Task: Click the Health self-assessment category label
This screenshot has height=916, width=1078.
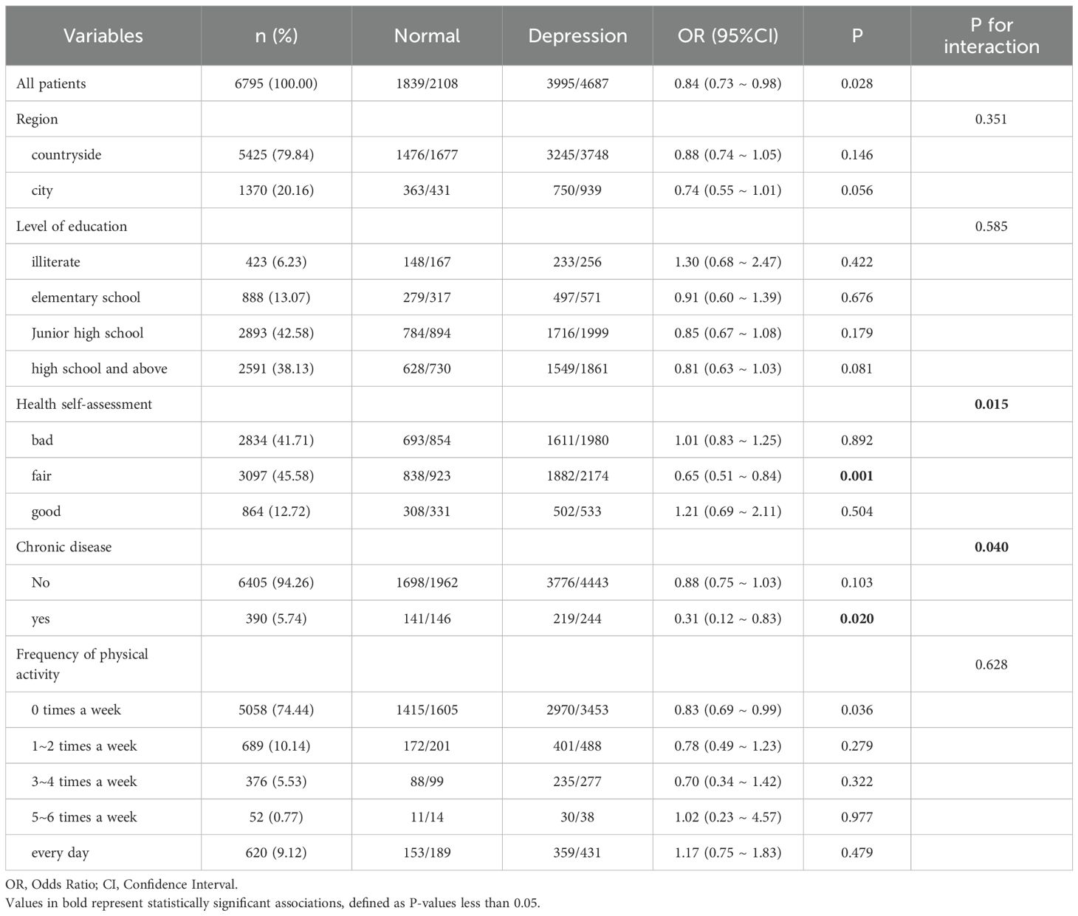Action: [84, 404]
